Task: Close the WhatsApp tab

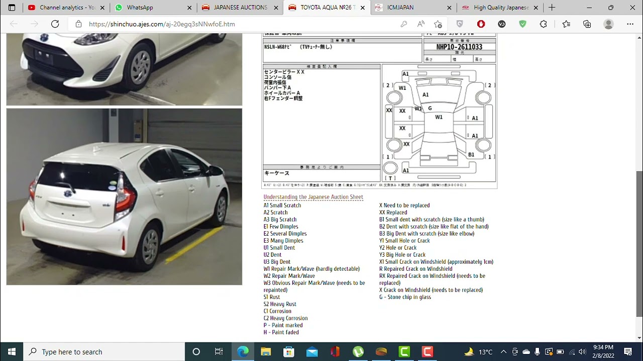Action: [x=189, y=8]
